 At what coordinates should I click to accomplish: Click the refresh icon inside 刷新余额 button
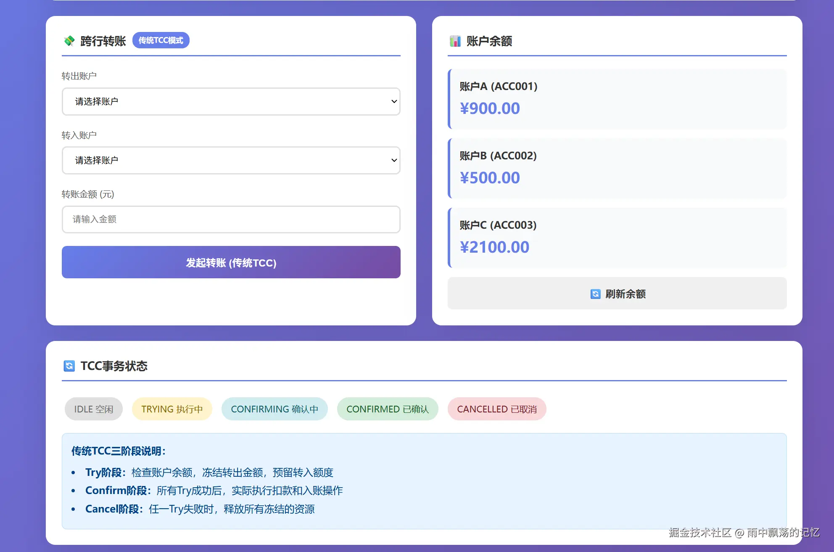click(595, 294)
